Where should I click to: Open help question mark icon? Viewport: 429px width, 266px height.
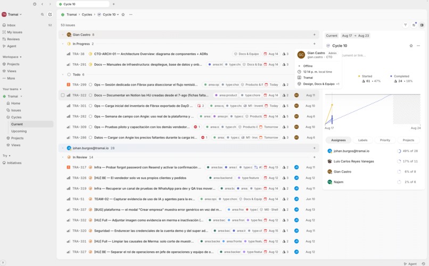point(3,263)
